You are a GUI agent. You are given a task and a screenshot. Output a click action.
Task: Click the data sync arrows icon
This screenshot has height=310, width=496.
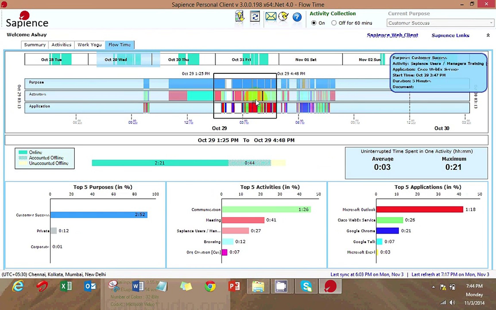pyautogui.click(x=239, y=17)
